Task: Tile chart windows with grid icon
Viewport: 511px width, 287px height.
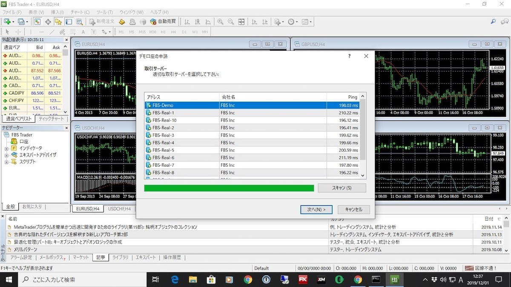Action: coord(241,21)
